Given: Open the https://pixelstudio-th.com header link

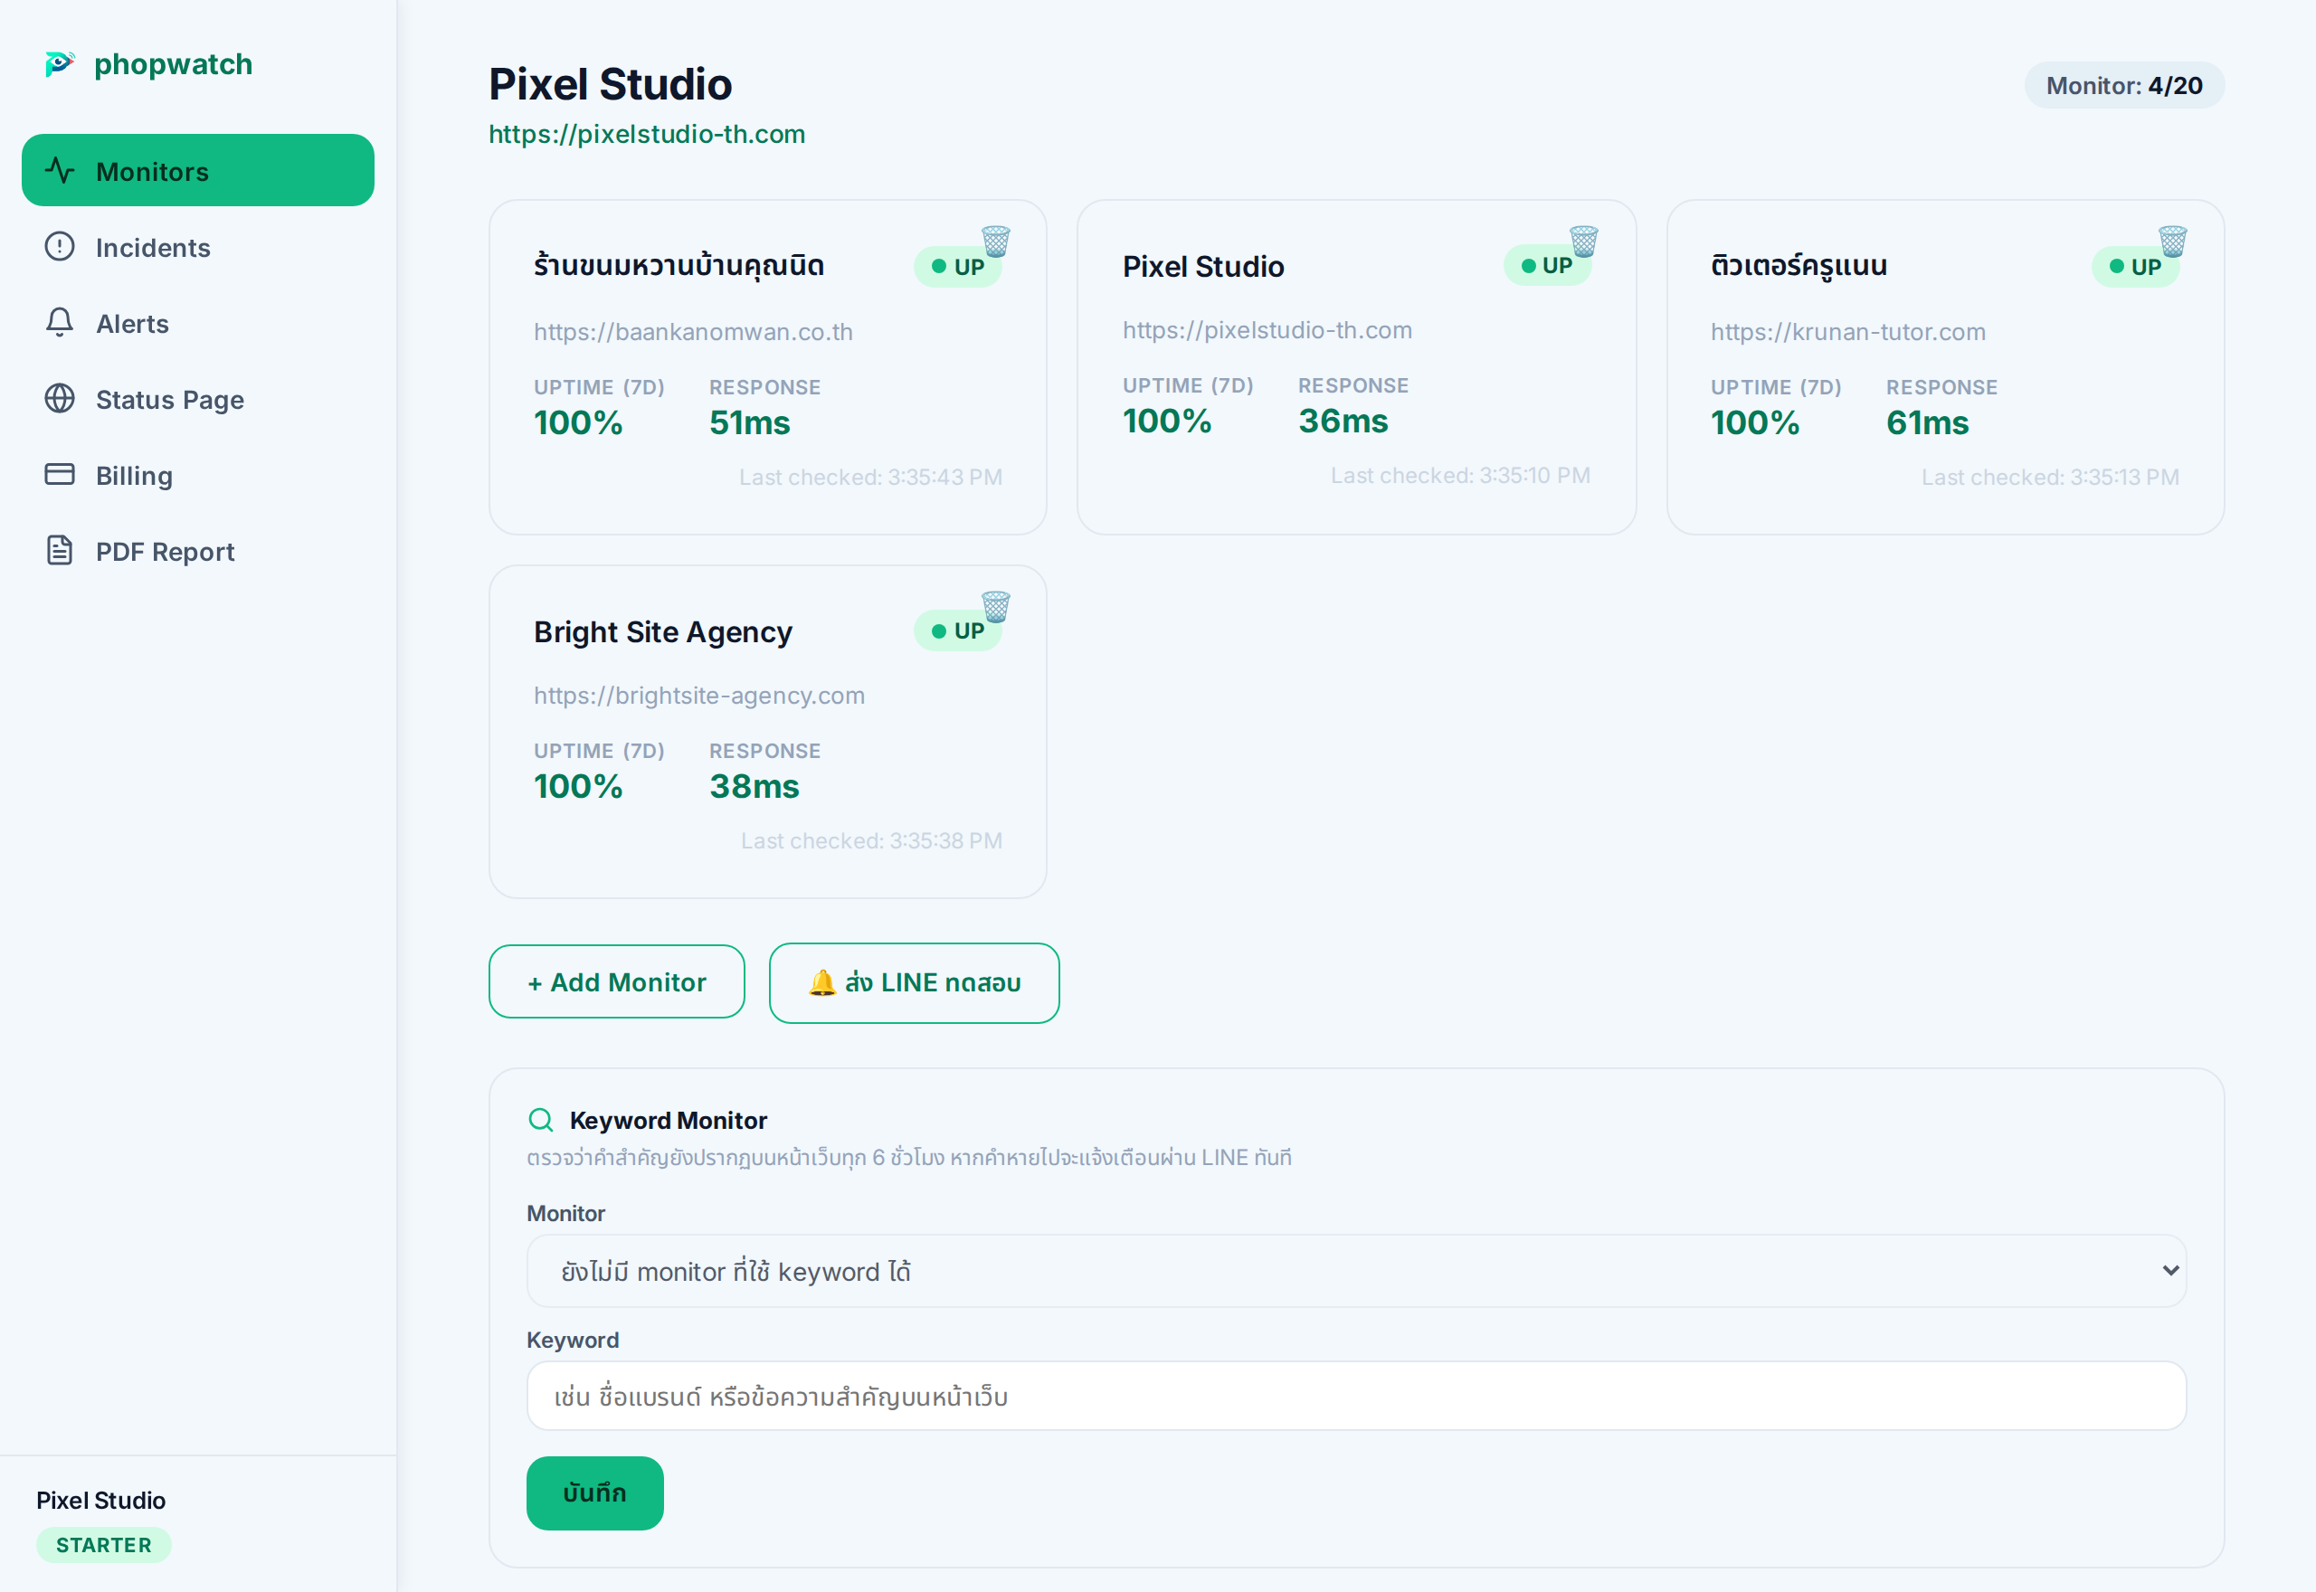Looking at the screenshot, I should click(646, 134).
